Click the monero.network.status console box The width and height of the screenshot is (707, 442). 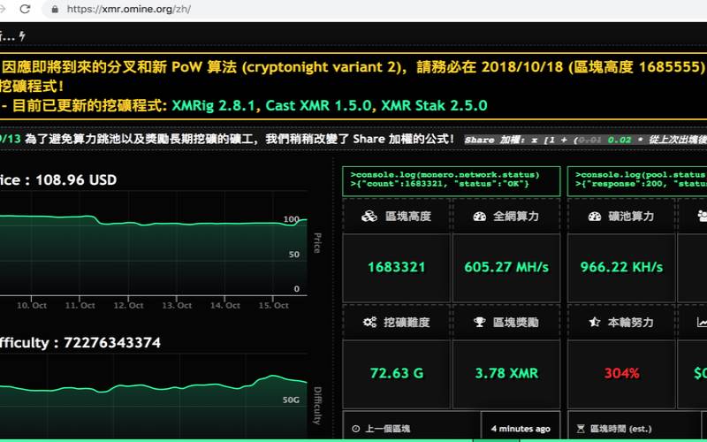coord(451,179)
